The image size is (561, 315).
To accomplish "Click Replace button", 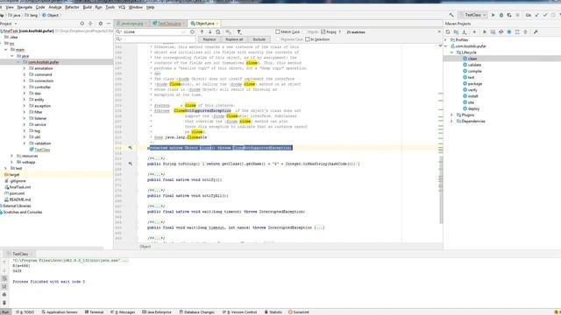I will (209, 39).
